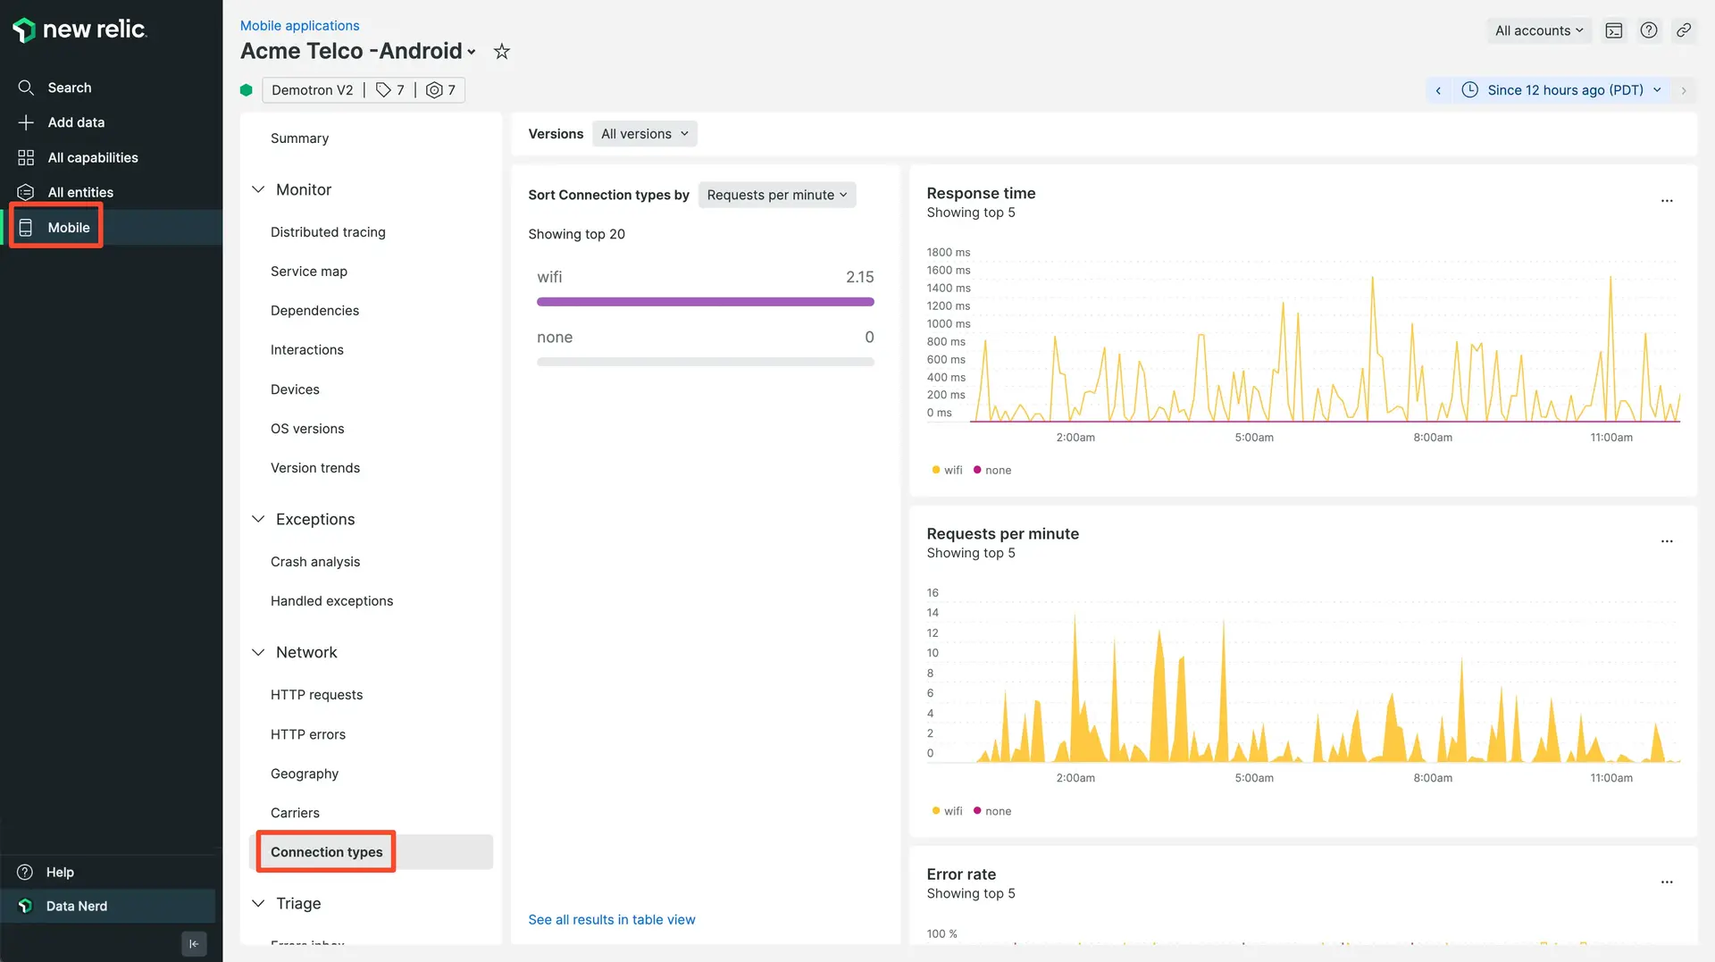Open Requests per minute chart options menu
Screen dimensions: 1715x962
1667,541
